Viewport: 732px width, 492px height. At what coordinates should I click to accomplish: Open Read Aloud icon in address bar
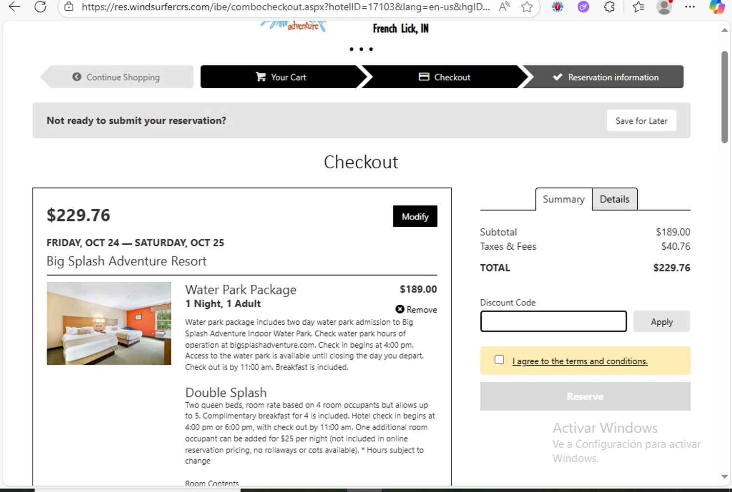coord(504,7)
